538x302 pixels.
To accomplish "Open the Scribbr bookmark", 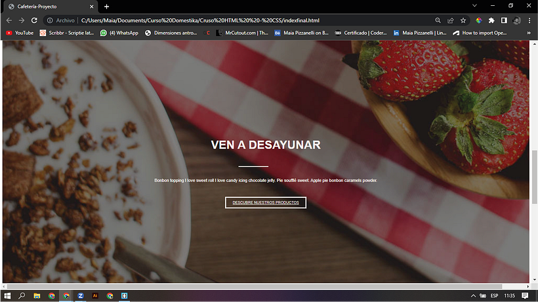I will 67,33.
